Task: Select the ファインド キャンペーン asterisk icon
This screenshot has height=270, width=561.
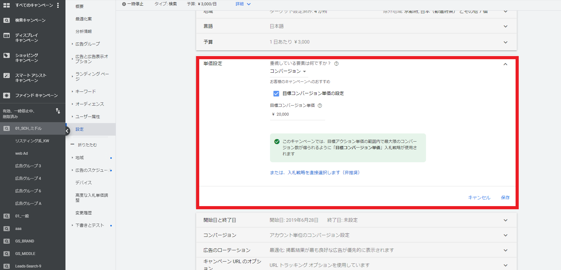Action: coord(6,96)
